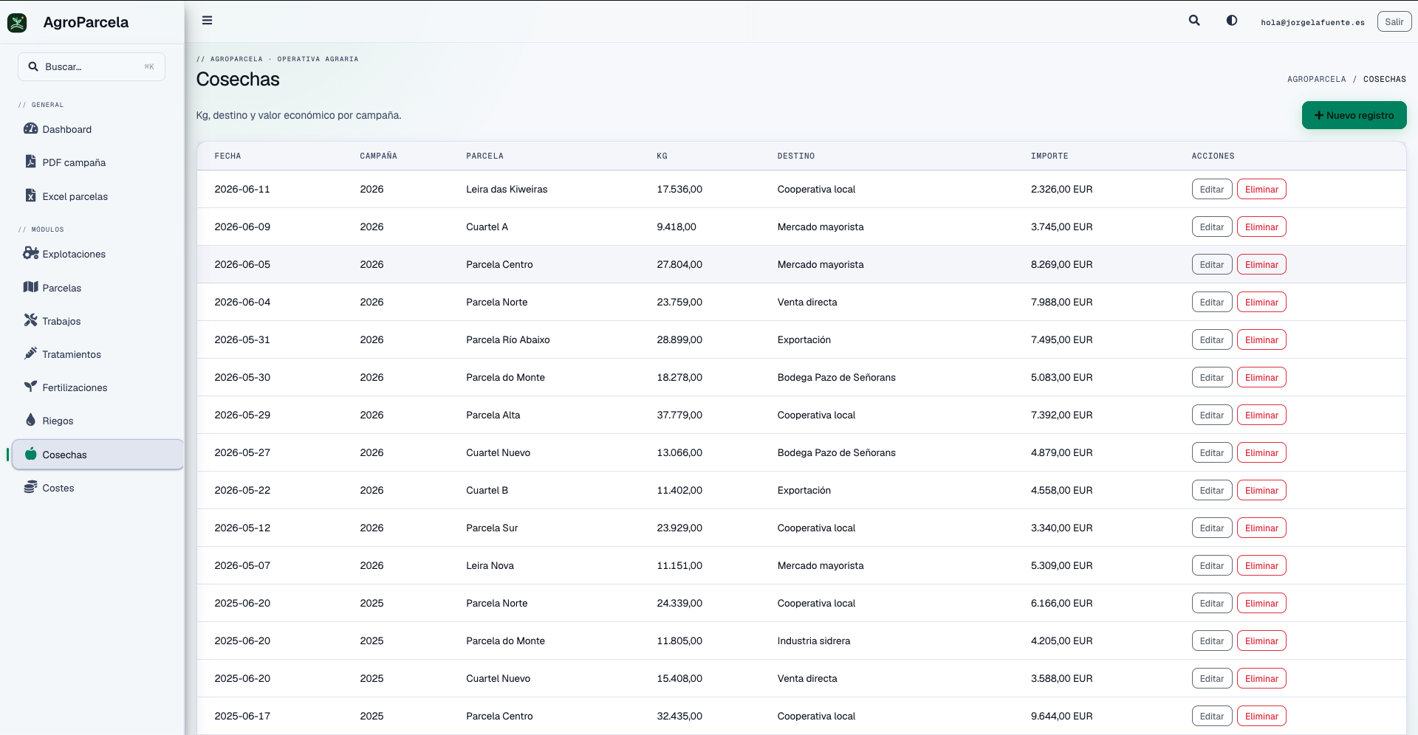Click the PDF campaña file icon
1418x735 pixels.
click(x=30, y=162)
